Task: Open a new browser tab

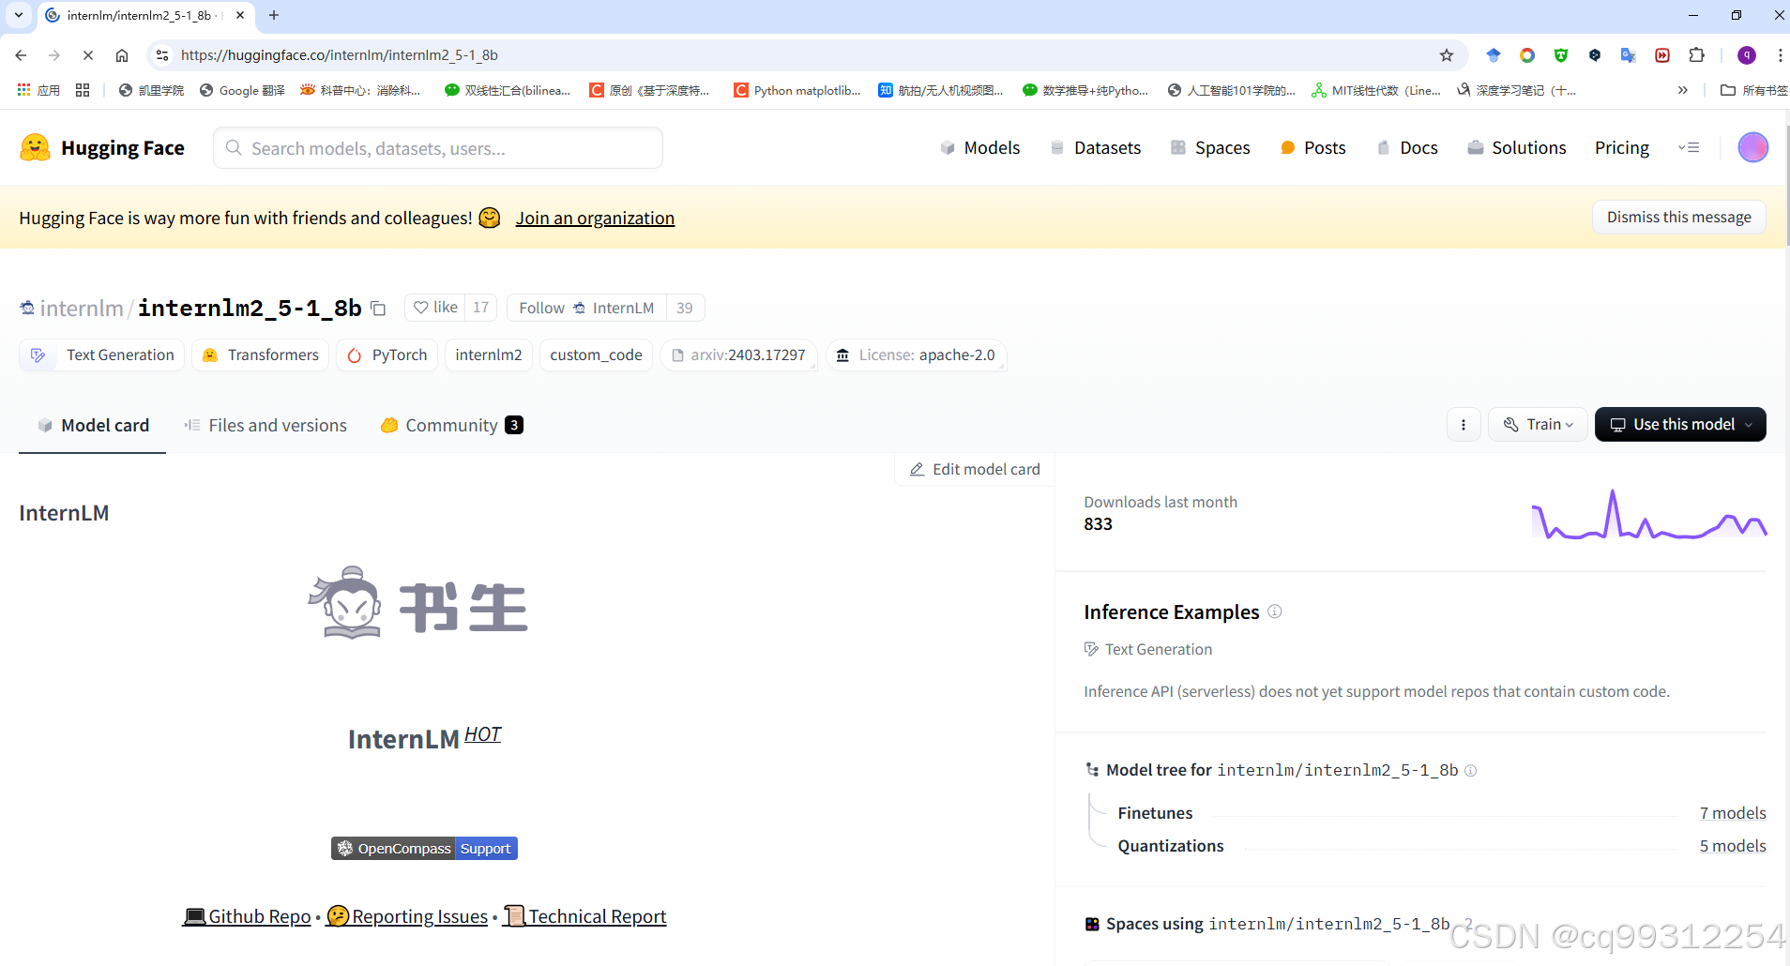Action: point(274,15)
